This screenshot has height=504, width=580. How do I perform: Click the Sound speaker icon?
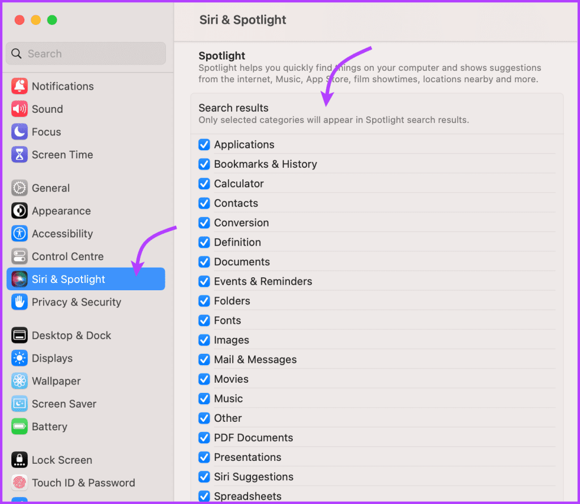(19, 109)
